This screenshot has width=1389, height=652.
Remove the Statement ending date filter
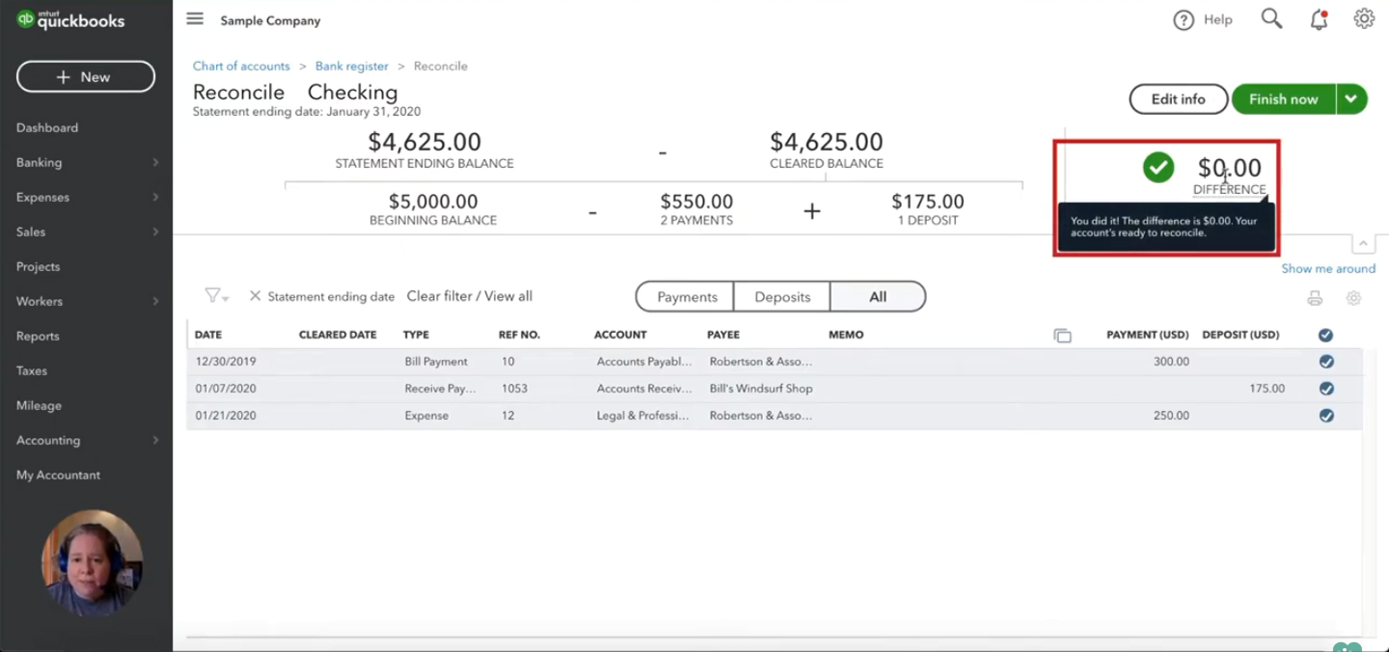click(255, 296)
